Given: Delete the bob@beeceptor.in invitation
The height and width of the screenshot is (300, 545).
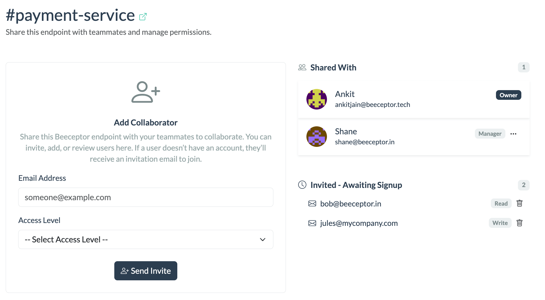Looking at the screenshot, I should [519, 203].
